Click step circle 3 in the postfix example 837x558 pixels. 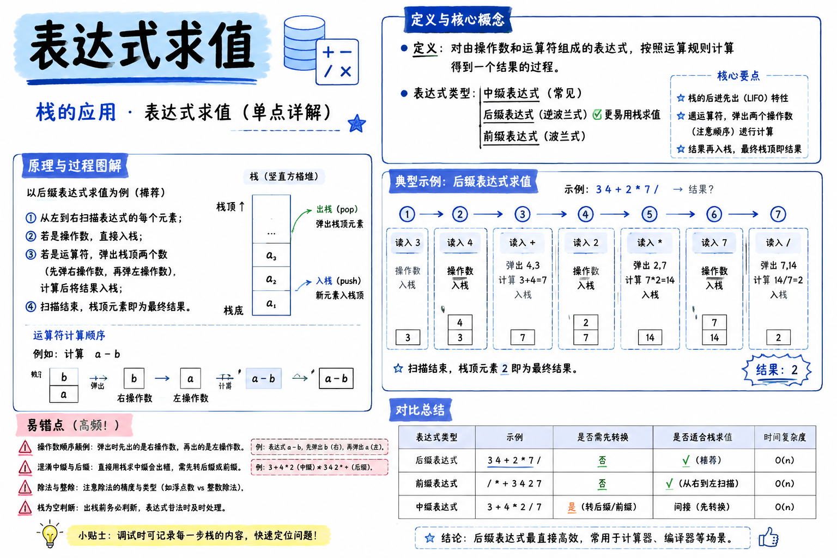coord(523,214)
